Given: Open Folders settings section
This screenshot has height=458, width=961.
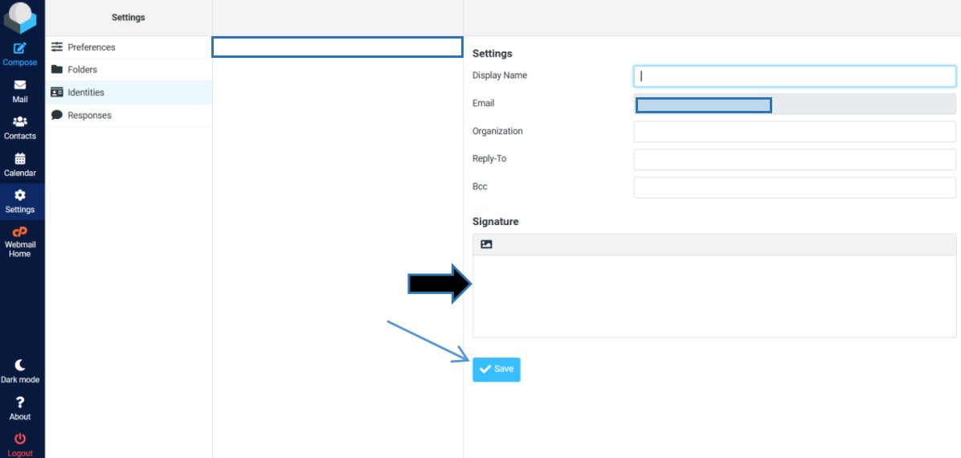Looking at the screenshot, I should point(129,70).
